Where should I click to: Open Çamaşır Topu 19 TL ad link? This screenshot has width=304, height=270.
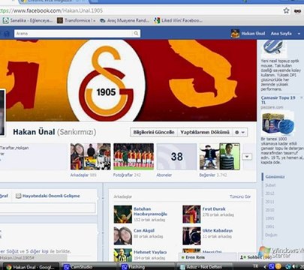coord(278,100)
